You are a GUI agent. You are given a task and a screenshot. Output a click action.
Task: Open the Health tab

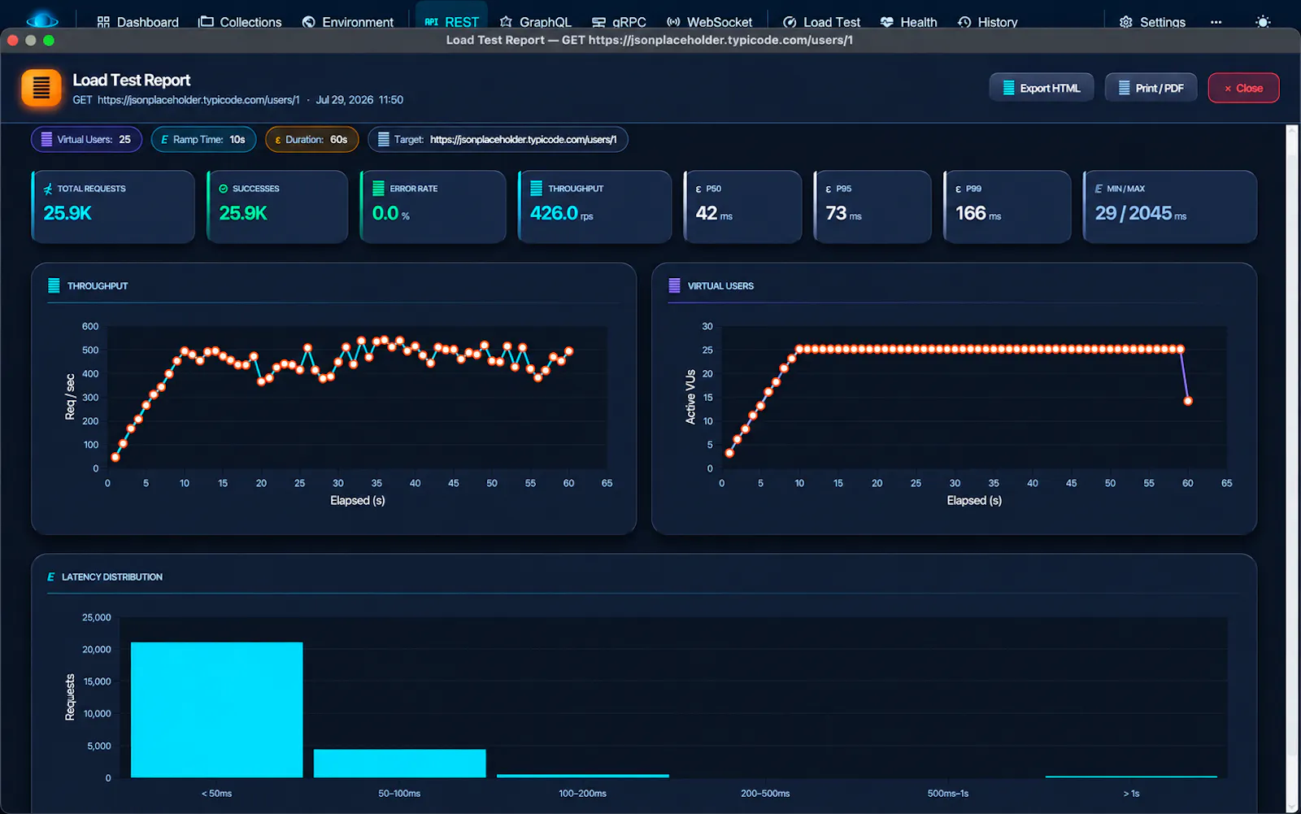coord(908,22)
